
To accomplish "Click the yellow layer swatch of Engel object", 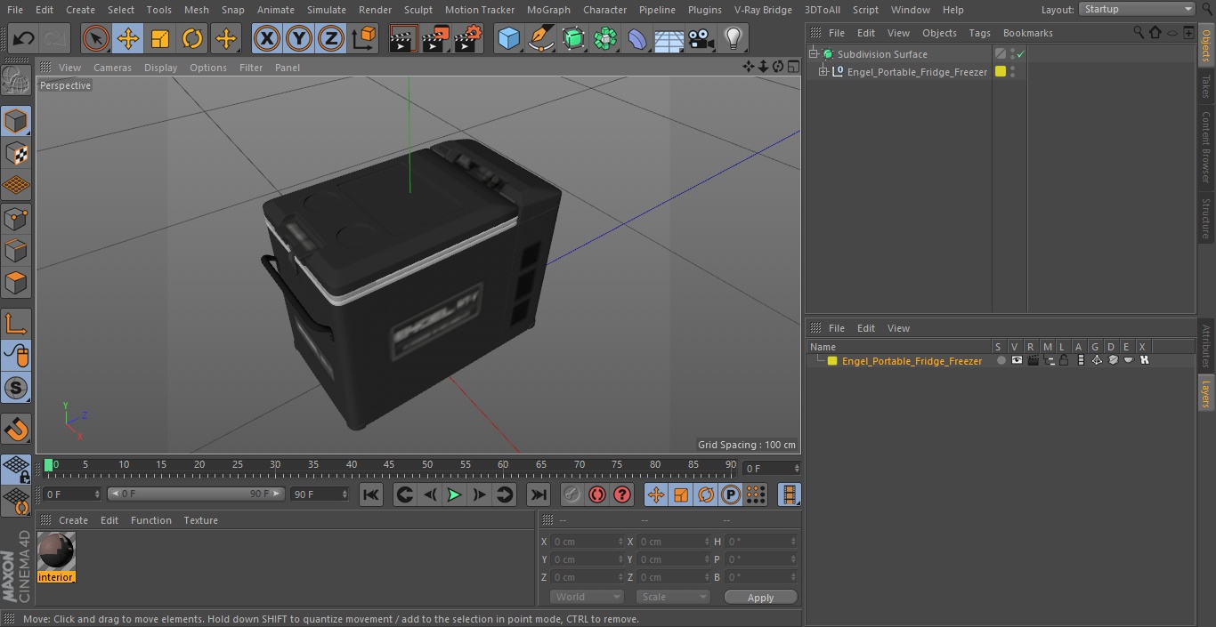I will pos(1001,72).
